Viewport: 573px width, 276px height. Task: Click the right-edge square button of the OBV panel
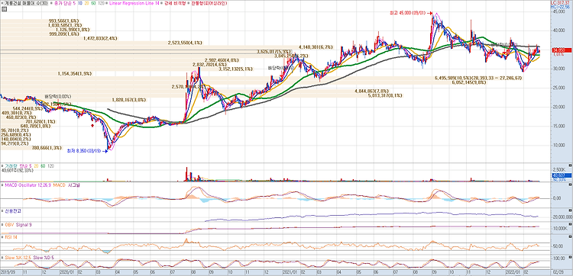click(x=571, y=224)
